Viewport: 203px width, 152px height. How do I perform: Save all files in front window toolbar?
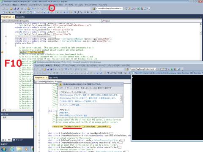coord(51,69)
